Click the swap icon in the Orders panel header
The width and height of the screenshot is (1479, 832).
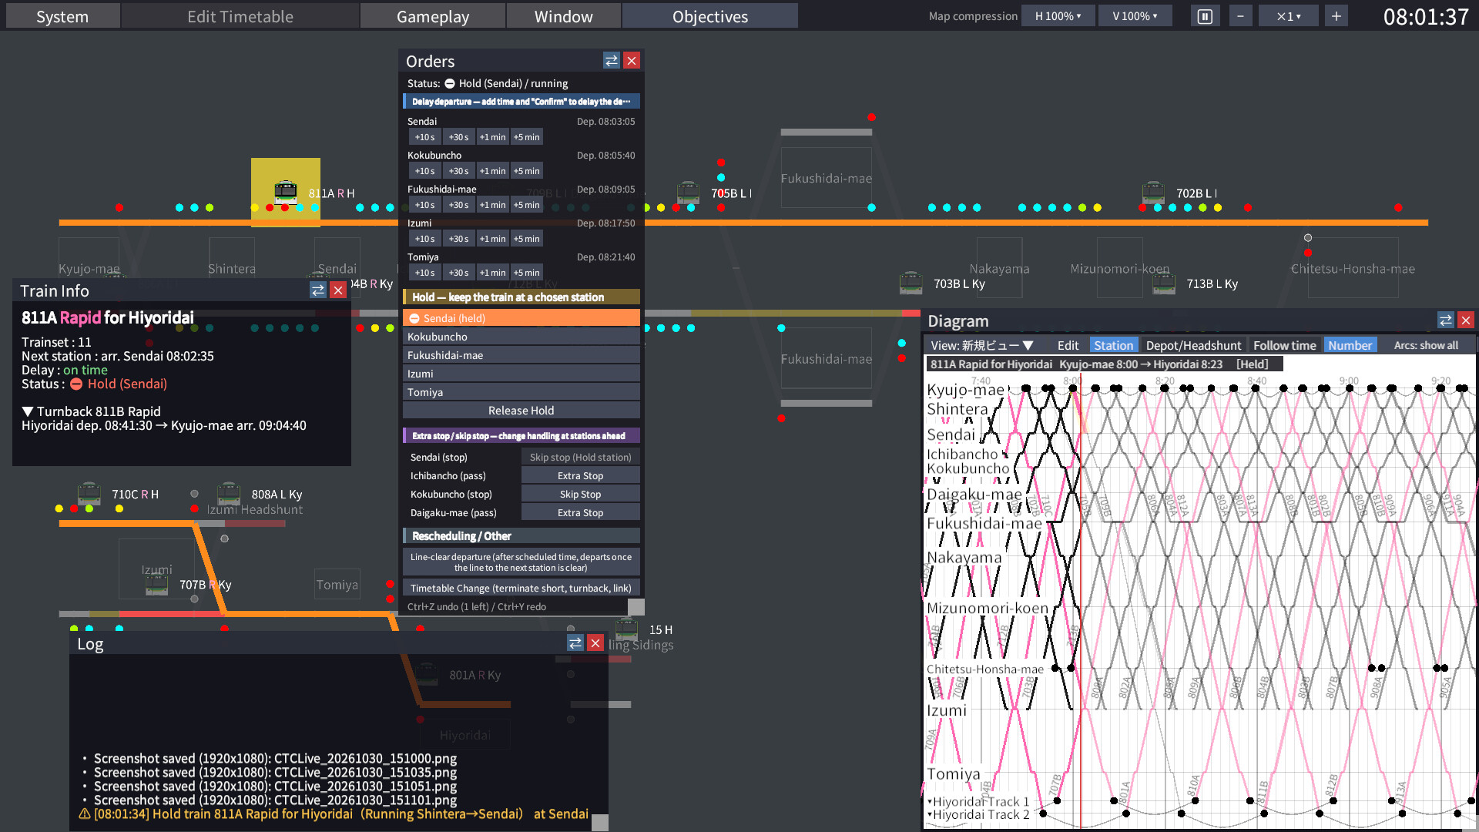612,61
